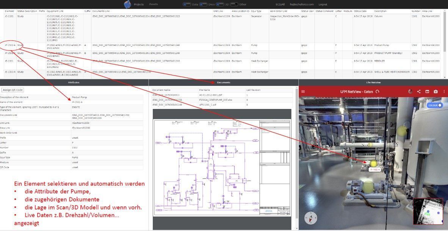The image size is (448, 231).
Task: Toggle the Other switch
Action: tap(234, 4)
